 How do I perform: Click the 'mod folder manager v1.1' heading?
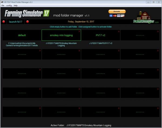click(71, 15)
